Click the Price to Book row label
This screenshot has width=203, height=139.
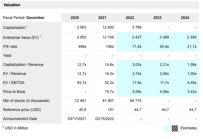[14, 92]
